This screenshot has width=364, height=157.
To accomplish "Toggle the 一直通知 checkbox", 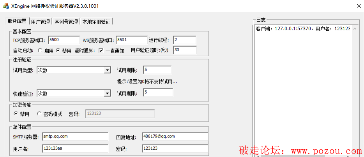I will (101, 51).
